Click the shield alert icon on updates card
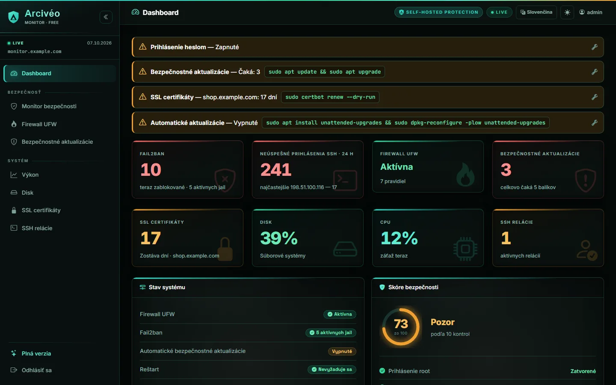616x385 pixels. [586, 180]
